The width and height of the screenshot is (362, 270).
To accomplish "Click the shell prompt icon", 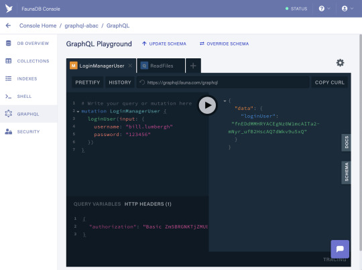I will [8, 96].
